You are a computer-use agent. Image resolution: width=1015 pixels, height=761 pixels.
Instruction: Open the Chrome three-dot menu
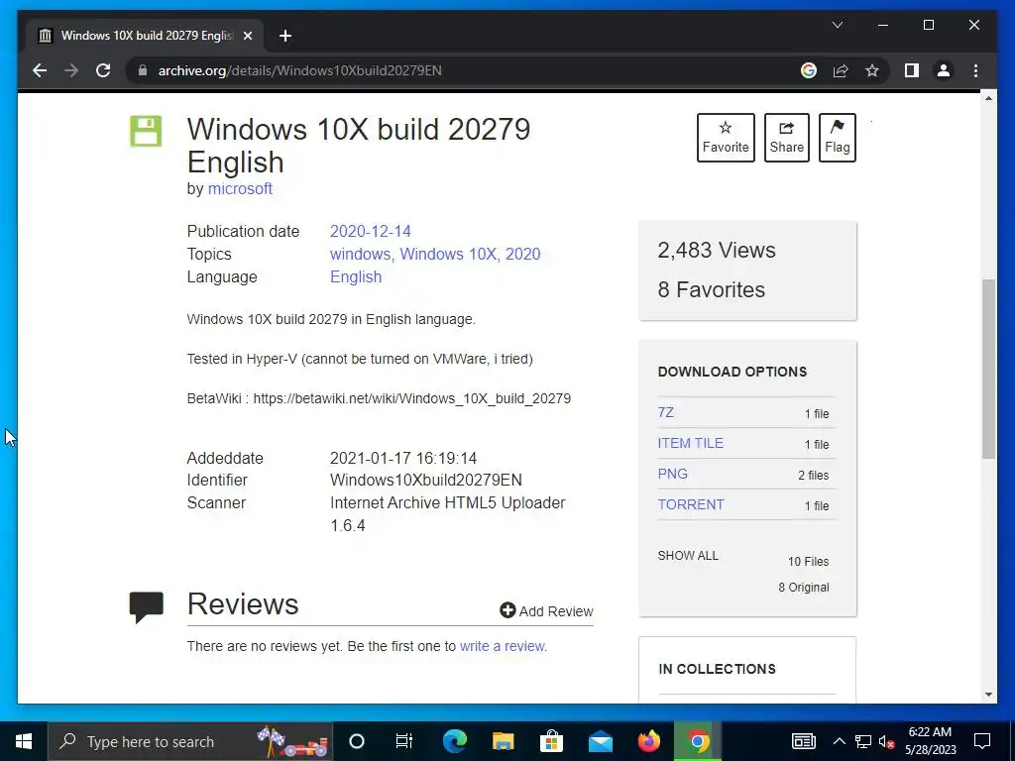(x=975, y=70)
